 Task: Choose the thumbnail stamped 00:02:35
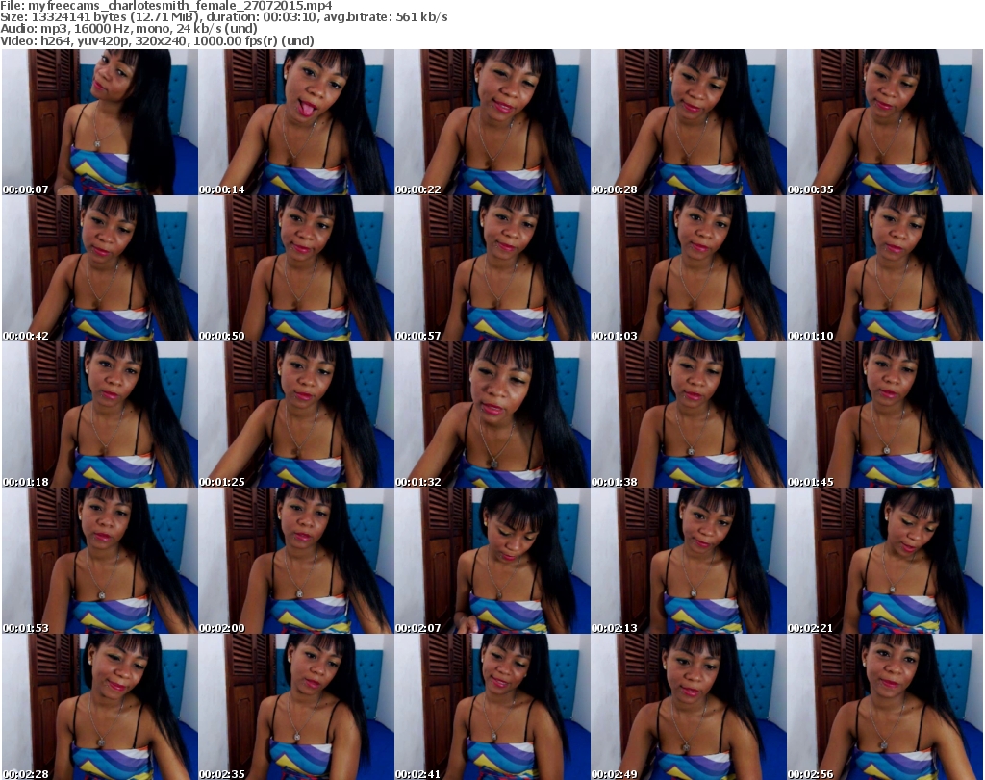pos(296,707)
